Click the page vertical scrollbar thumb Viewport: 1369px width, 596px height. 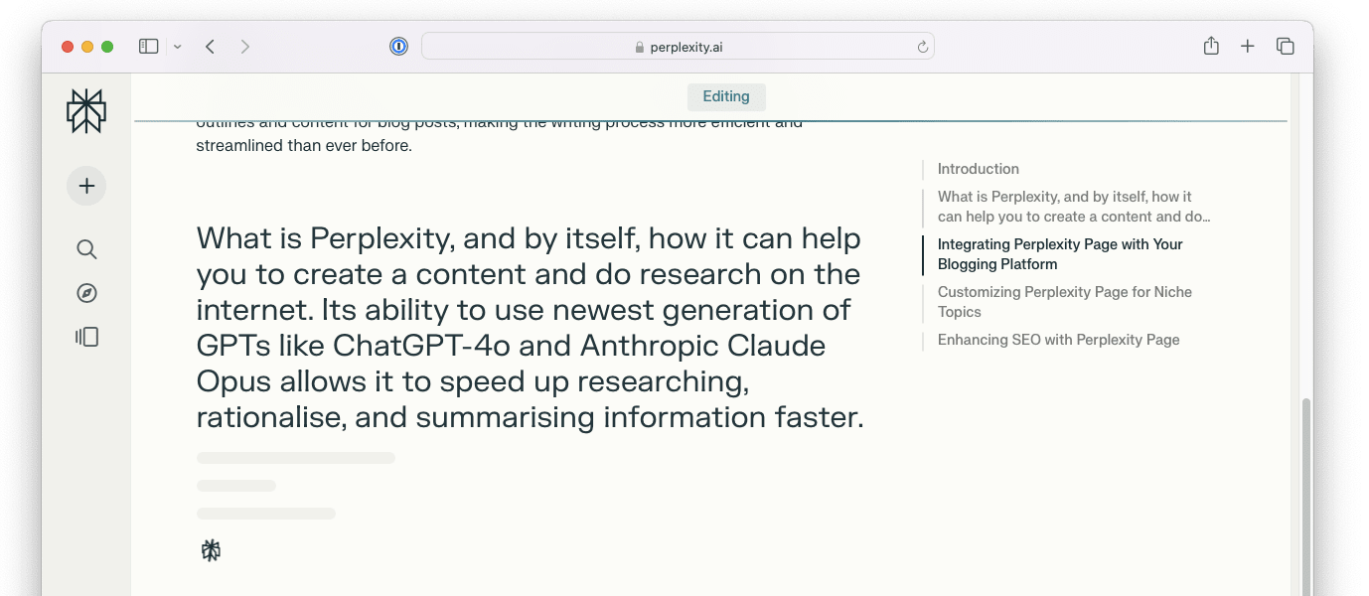click(1306, 496)
